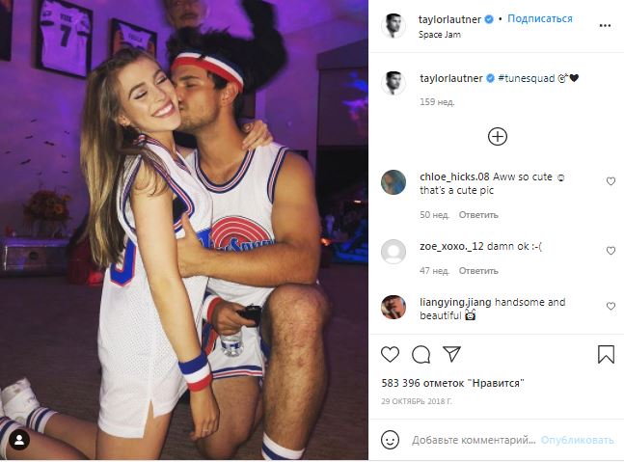Click the tagged-people icon on the photo

19,440
